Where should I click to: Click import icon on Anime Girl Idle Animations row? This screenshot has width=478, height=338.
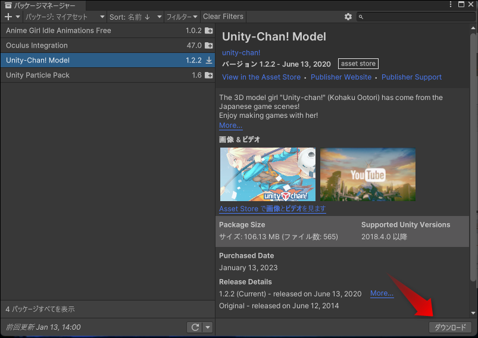209,30
